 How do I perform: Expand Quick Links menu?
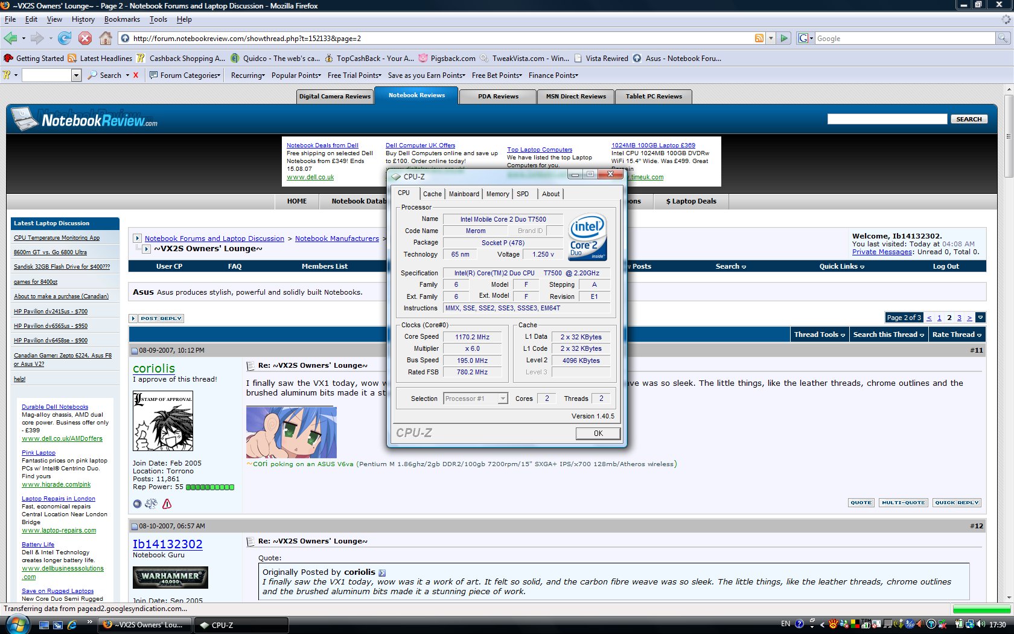[841, 266]
